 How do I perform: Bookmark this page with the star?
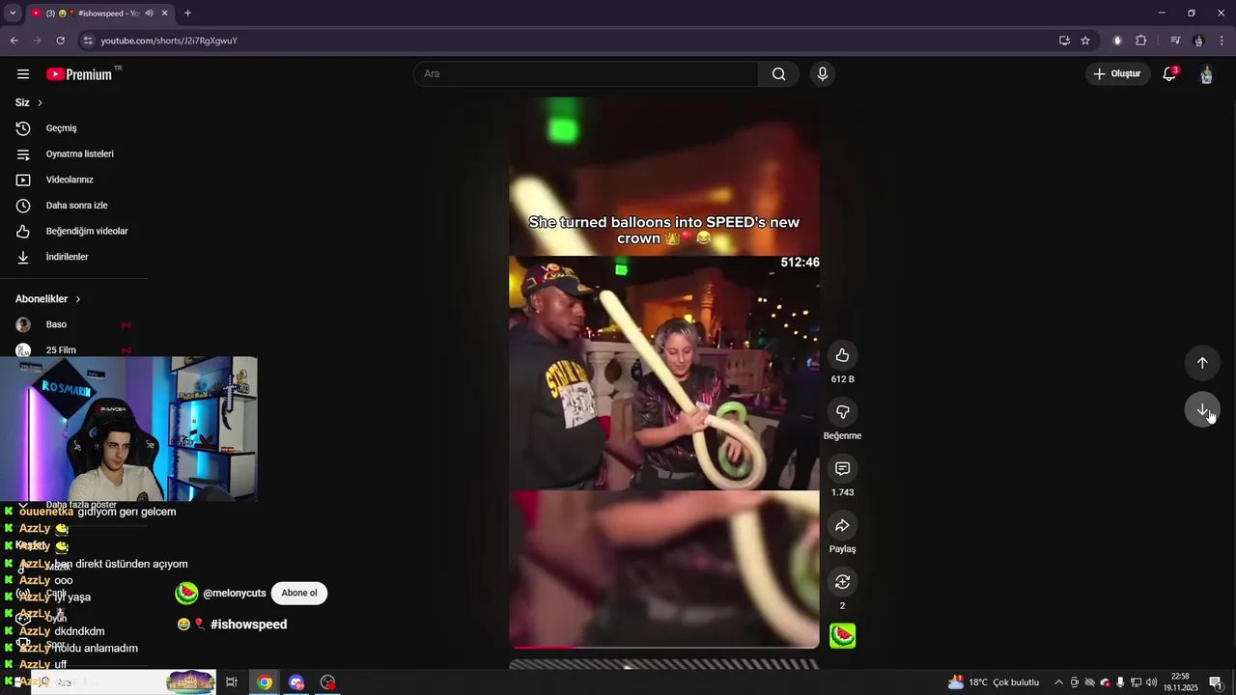coord(1085,41)
